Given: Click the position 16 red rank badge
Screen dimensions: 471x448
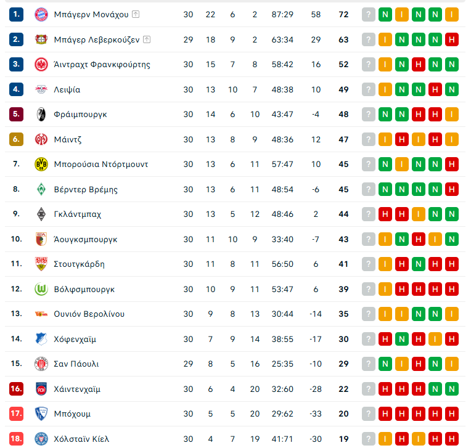Looking at the screenshot, I should pyautogui.click(x=17, y=389).
